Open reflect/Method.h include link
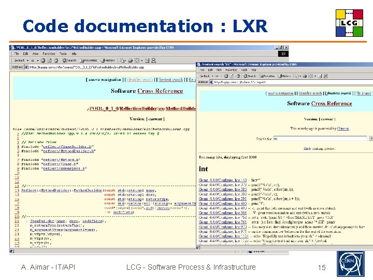The height and width of the screenshot is (280, 373). [61, 160]
